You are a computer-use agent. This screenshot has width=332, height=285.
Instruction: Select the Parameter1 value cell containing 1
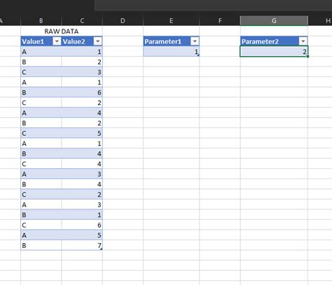point(171,52)
